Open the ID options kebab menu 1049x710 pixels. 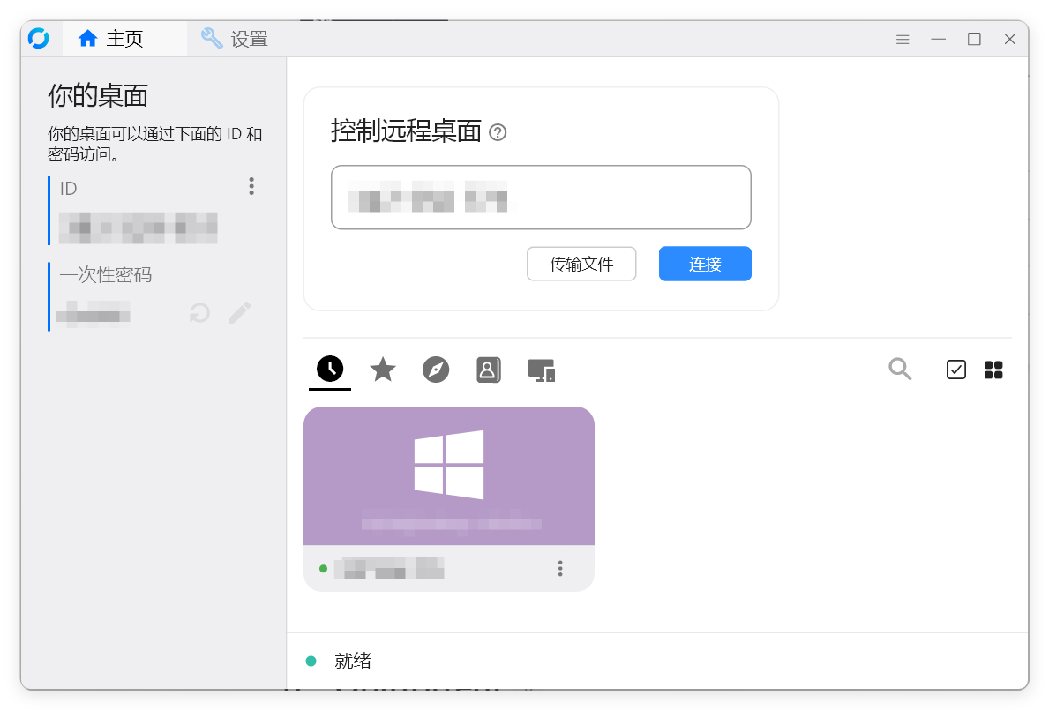pyautogui.click(x=251, y=186)
